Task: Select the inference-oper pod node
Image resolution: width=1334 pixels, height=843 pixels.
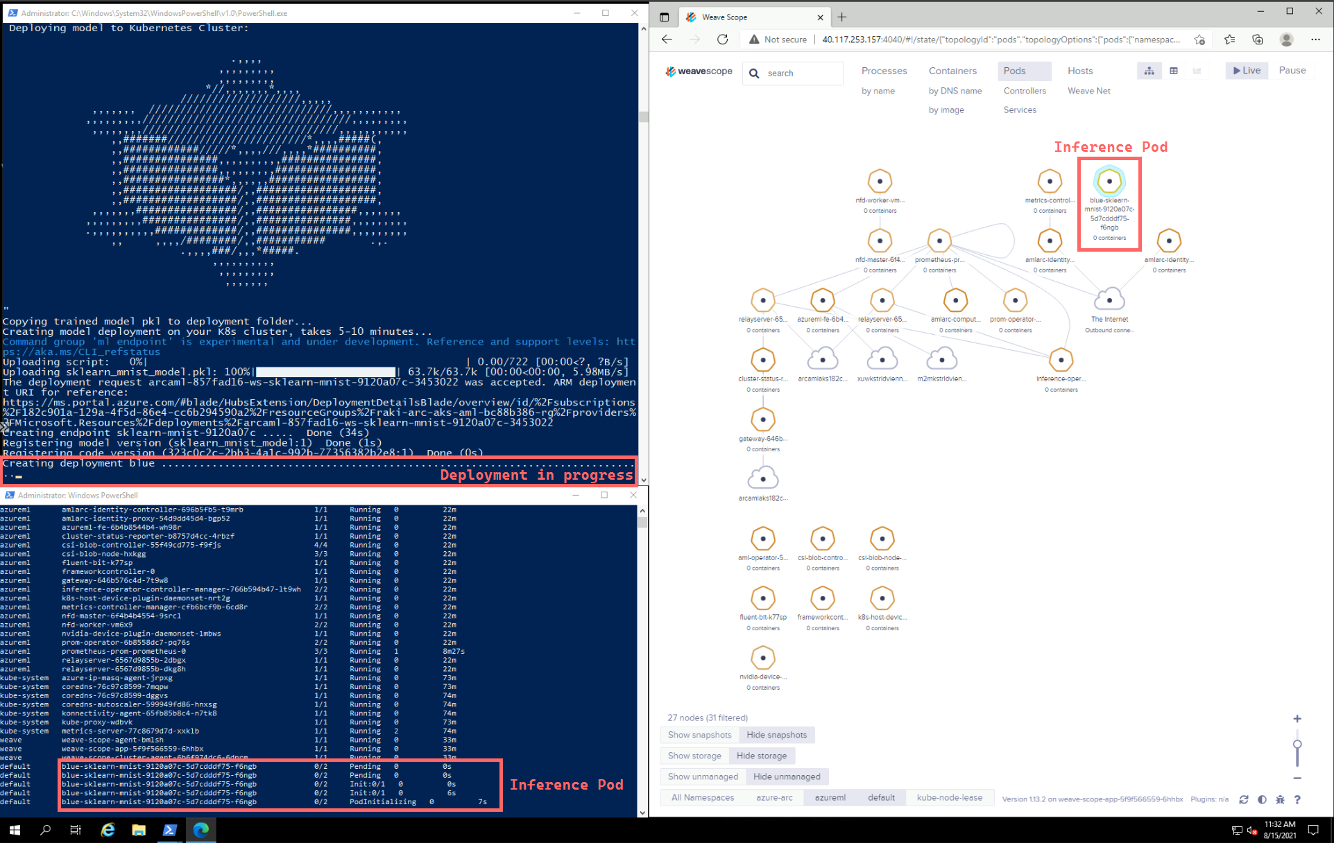Action: [x=1061, y=360]
